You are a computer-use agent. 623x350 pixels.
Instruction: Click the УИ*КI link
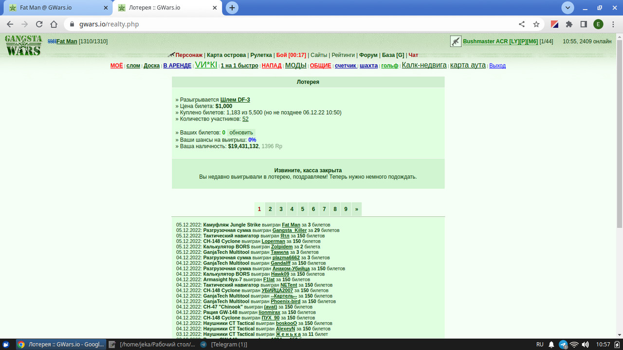[x=206, y=65]
